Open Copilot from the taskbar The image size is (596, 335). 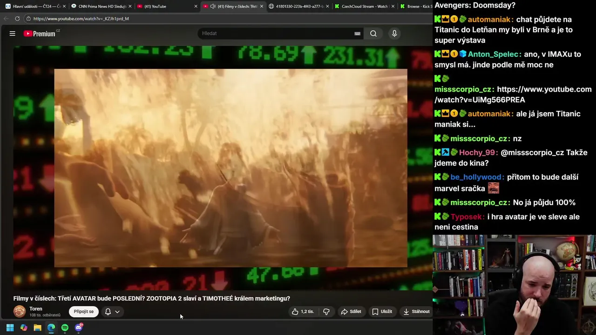24,328
